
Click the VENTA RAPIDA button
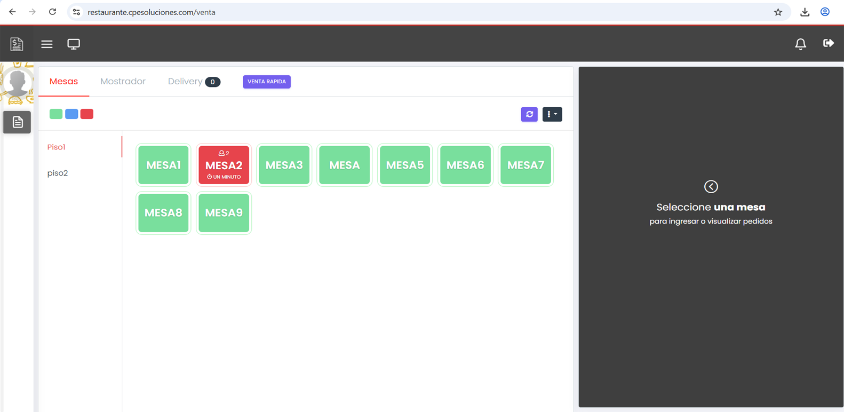[266, 82]
